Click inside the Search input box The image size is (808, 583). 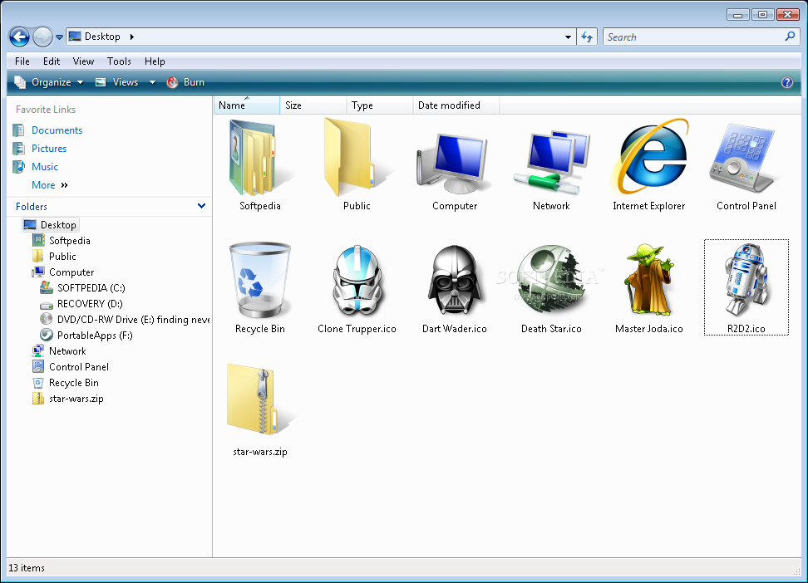point(690,37)
